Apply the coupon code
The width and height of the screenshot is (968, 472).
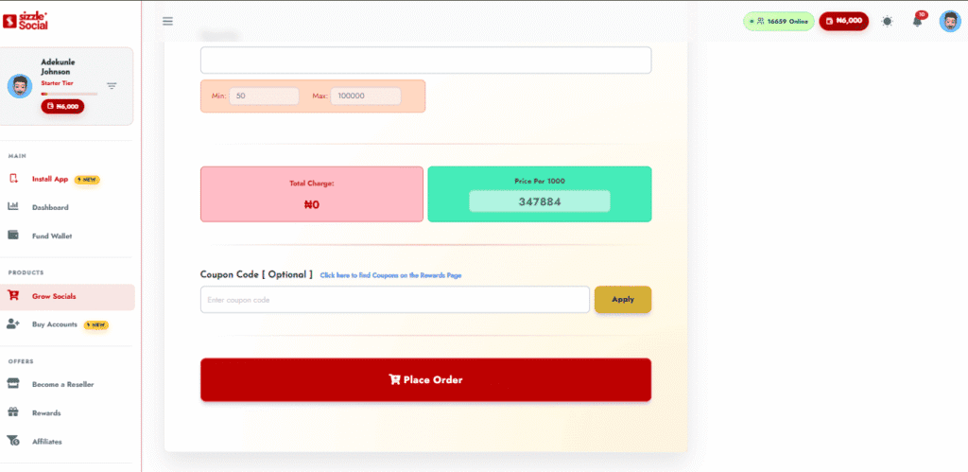[623, 300]
